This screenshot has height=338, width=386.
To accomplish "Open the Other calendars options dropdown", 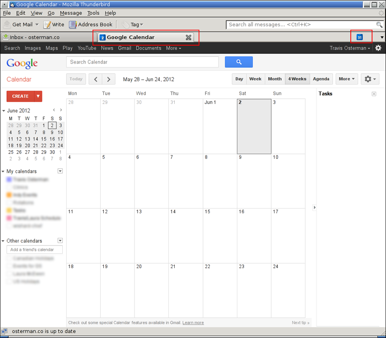I will [60, 240].
